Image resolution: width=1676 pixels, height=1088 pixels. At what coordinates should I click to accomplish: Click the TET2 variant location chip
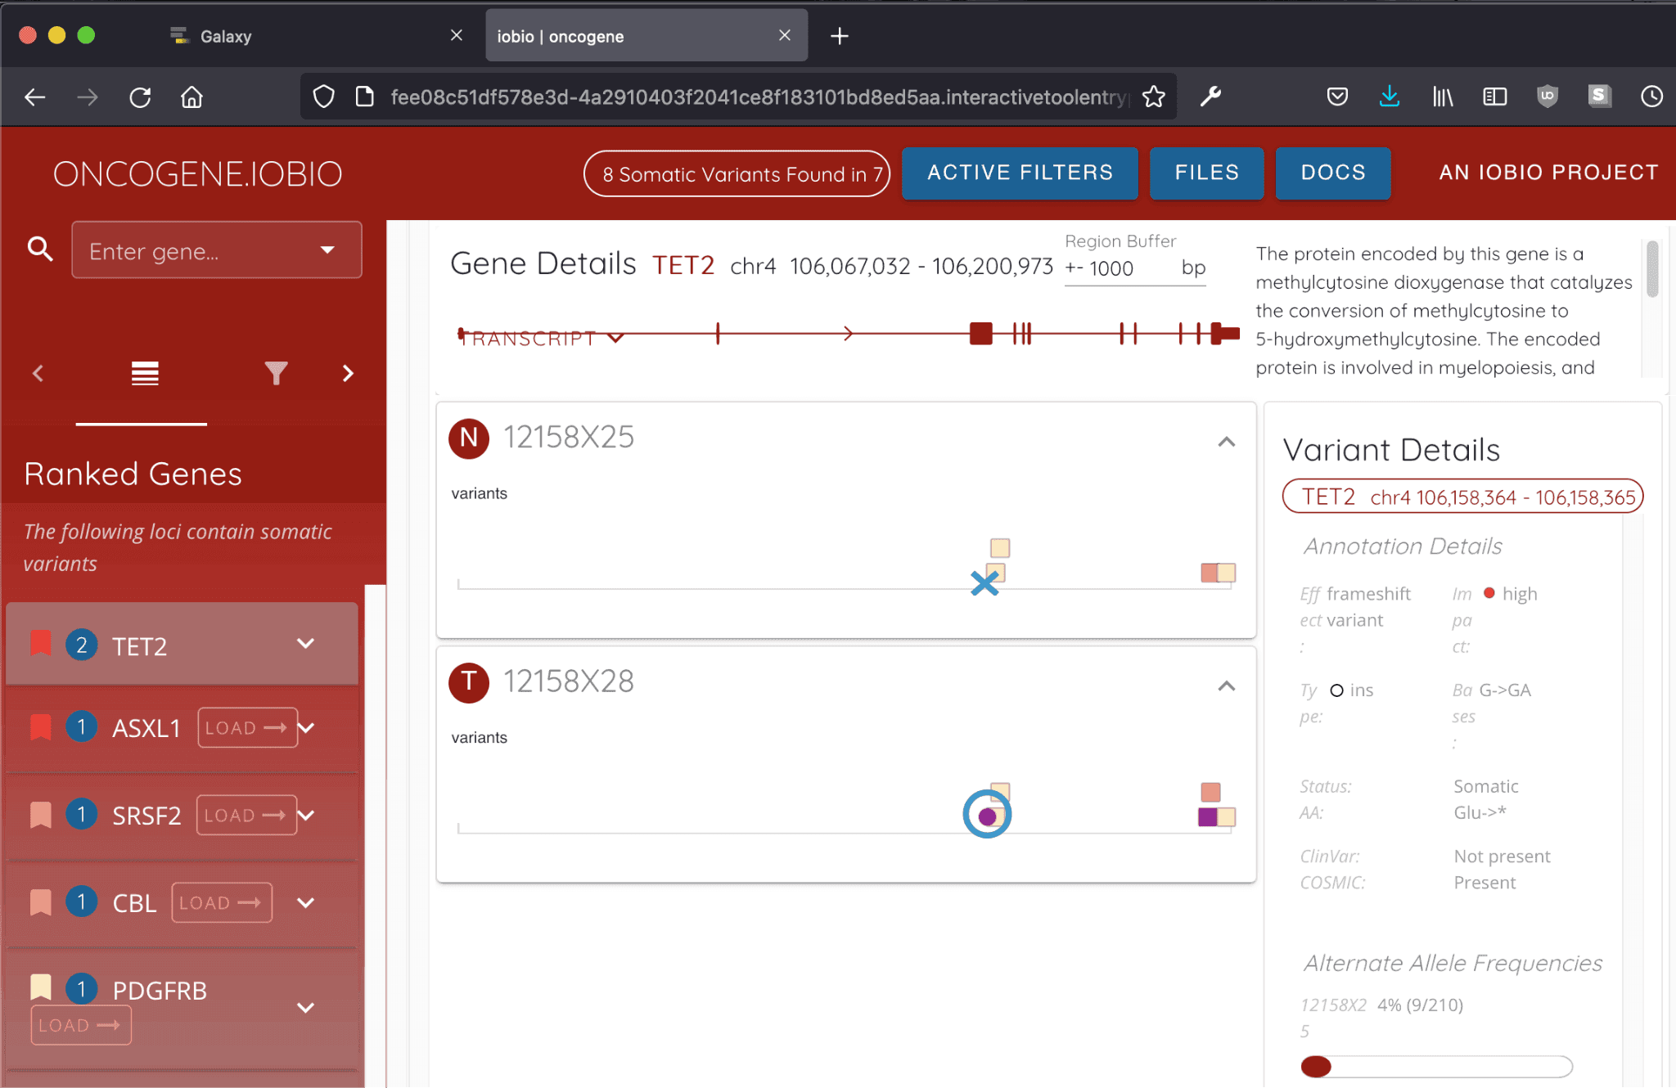[1462, 497]
